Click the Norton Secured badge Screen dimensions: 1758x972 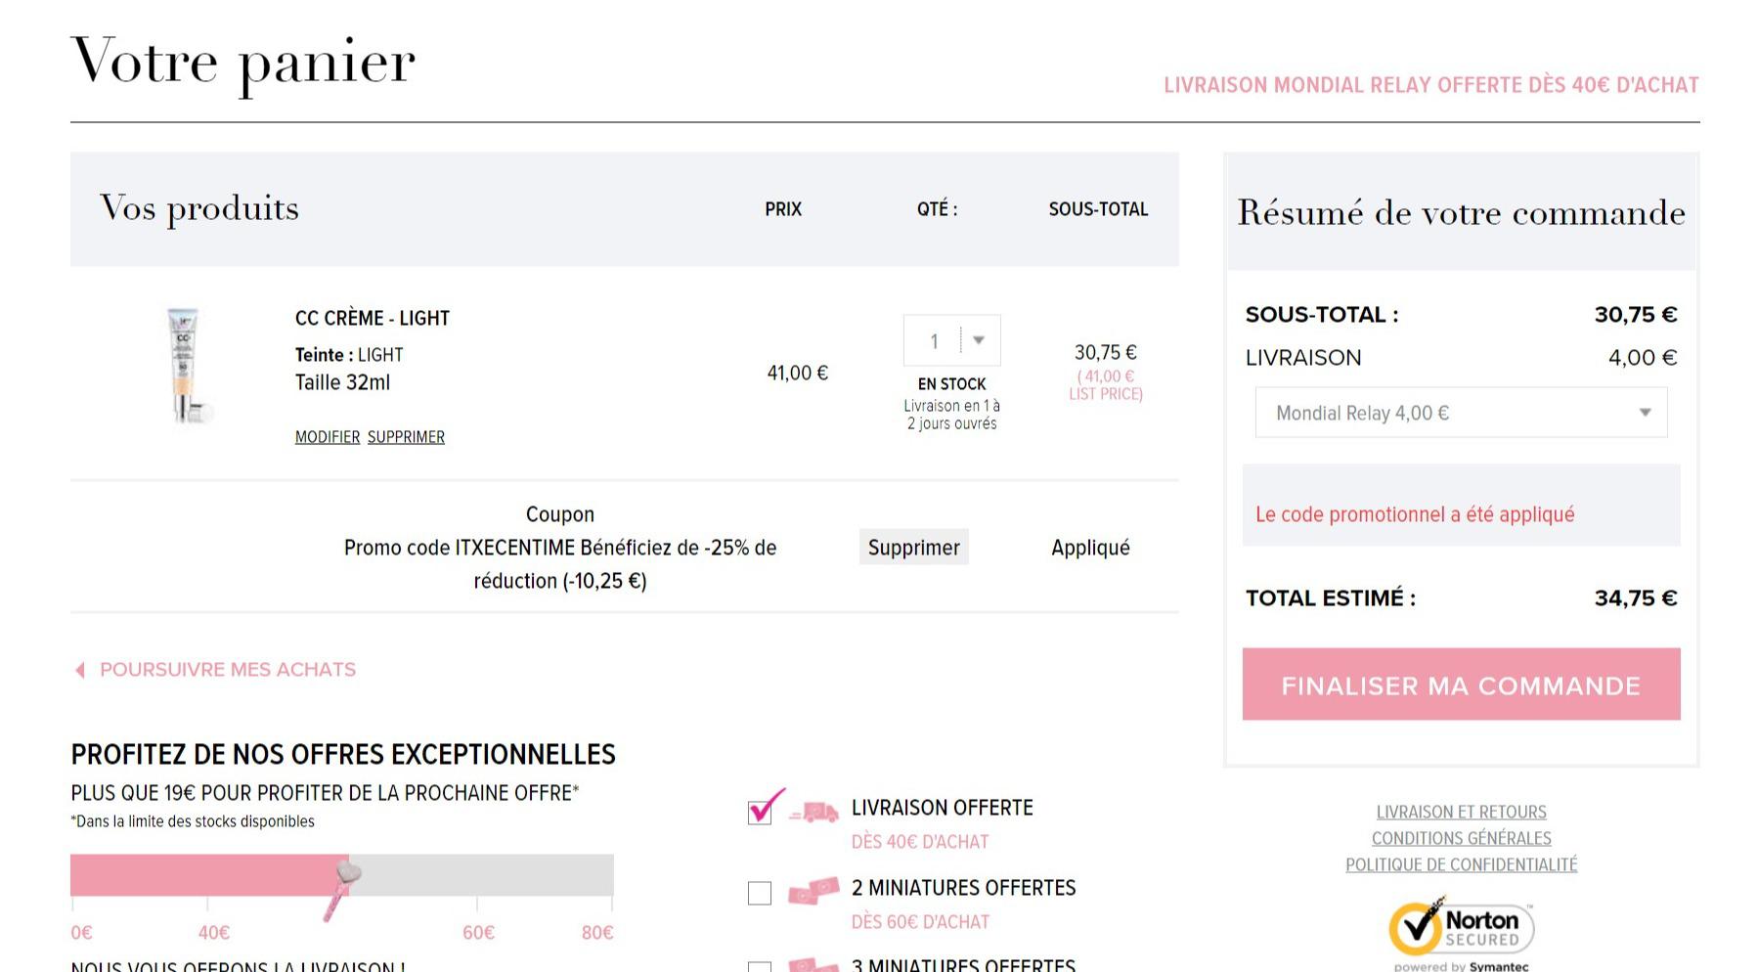pyautogui.click(x=1462, y=929)
